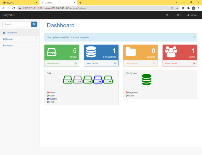This screenshot has height=155, width=202.
Task: Open the admin user dropdown
Action: pyautogui.click(x=193, y=15)
